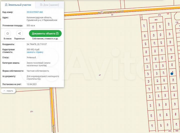This screenshot has height=133, width=180.
Task: Click the share icon labeled Поделиться
Action: point(19,33)
